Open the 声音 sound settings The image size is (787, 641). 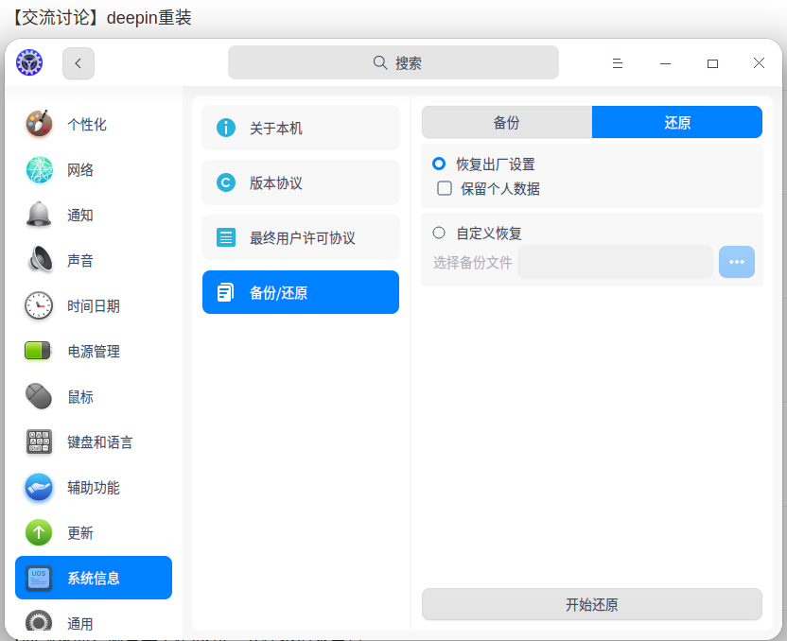[79, 261]
